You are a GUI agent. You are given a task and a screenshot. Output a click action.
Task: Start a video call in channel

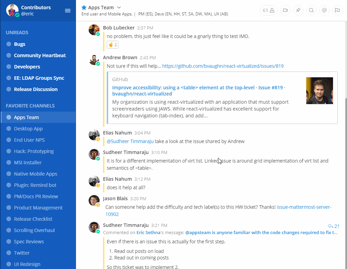coord(285,10)
